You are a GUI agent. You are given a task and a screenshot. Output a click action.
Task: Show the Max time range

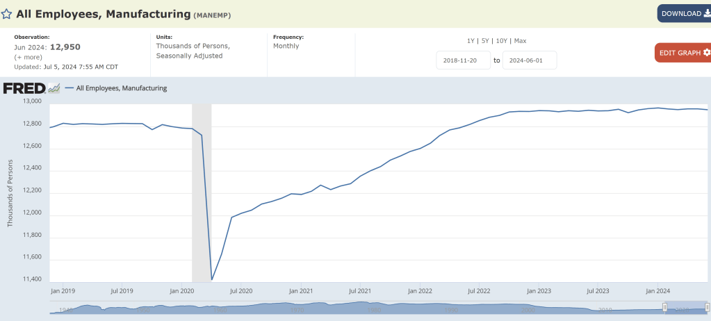(x=520, y=41)
